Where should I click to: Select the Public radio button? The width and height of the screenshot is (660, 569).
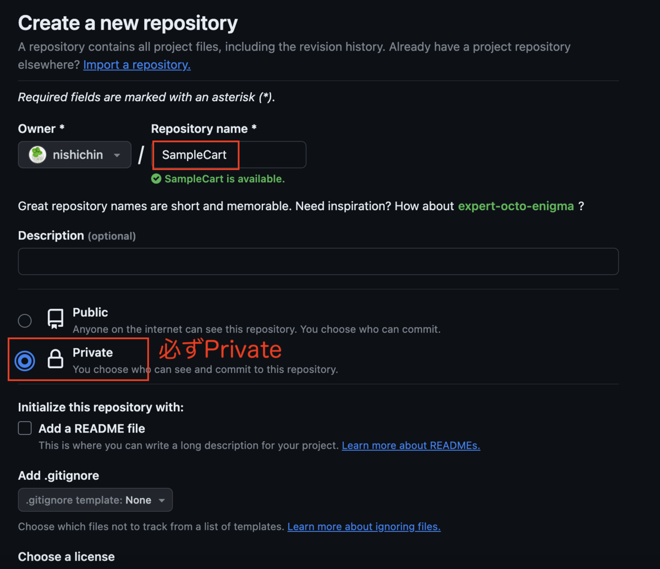[25, 320]
